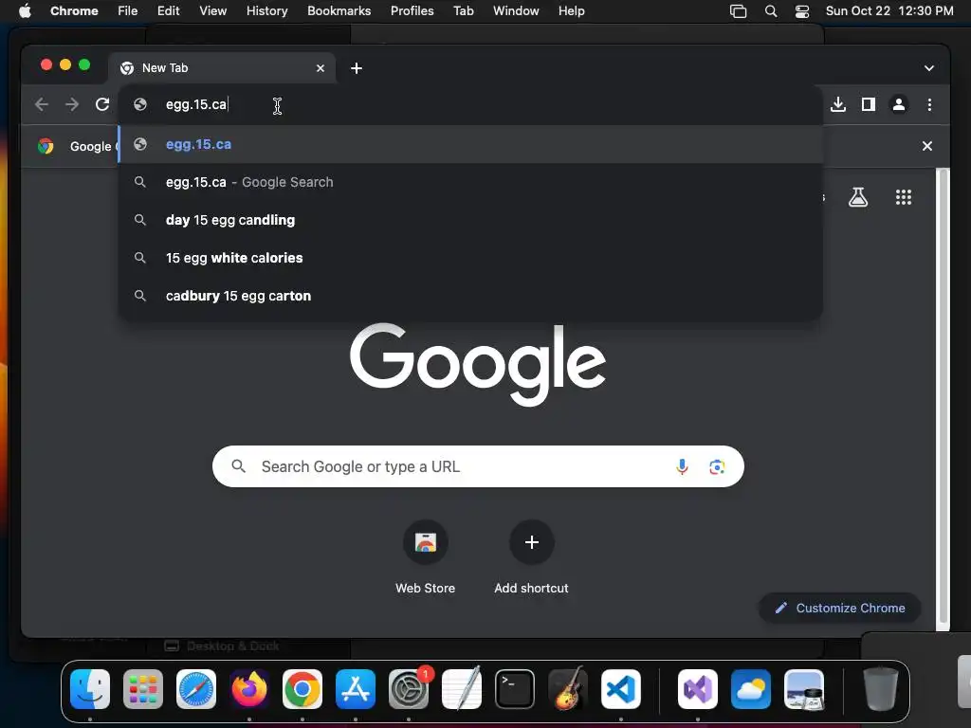Screen dimensions: 971x728
Task: Open Safari from the Dock
Action: 196,689
